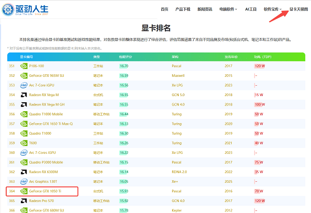Click Intel icon beside Arc 7-Core iGPU row 353
This screenshot has width=311, height=213.
pyautogui.click(x=24, y=85)
